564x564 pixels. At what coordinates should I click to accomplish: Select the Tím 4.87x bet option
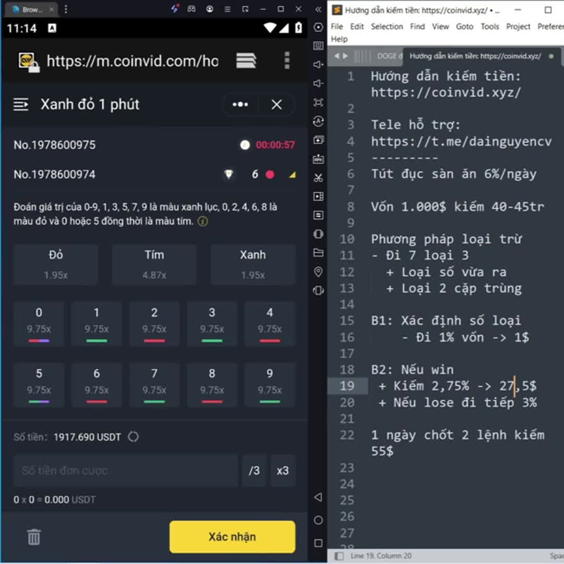click(x=154, y=264)
